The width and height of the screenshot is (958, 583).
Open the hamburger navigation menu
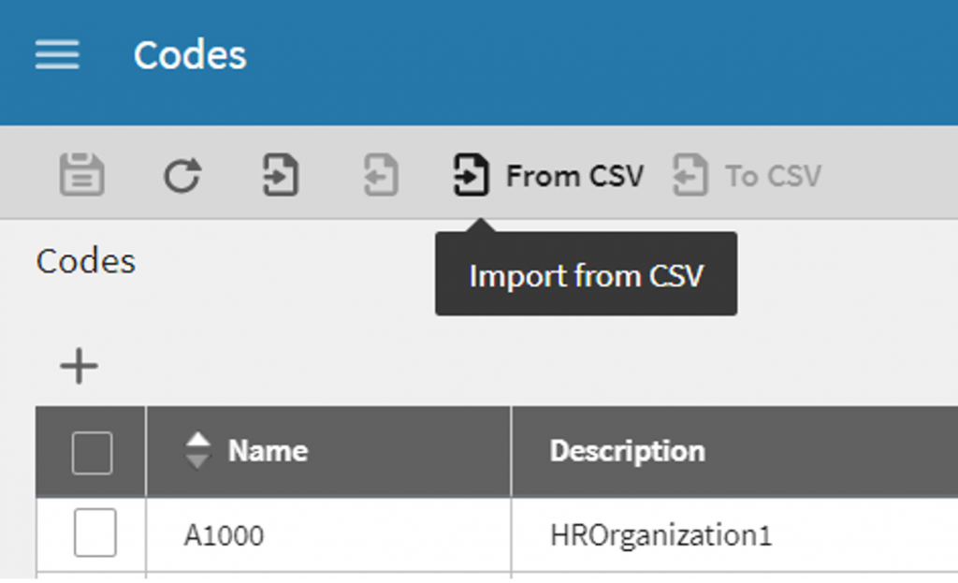(x=57, y=55)
